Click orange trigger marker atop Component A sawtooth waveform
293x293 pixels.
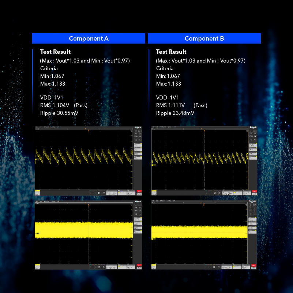[89, 131]
